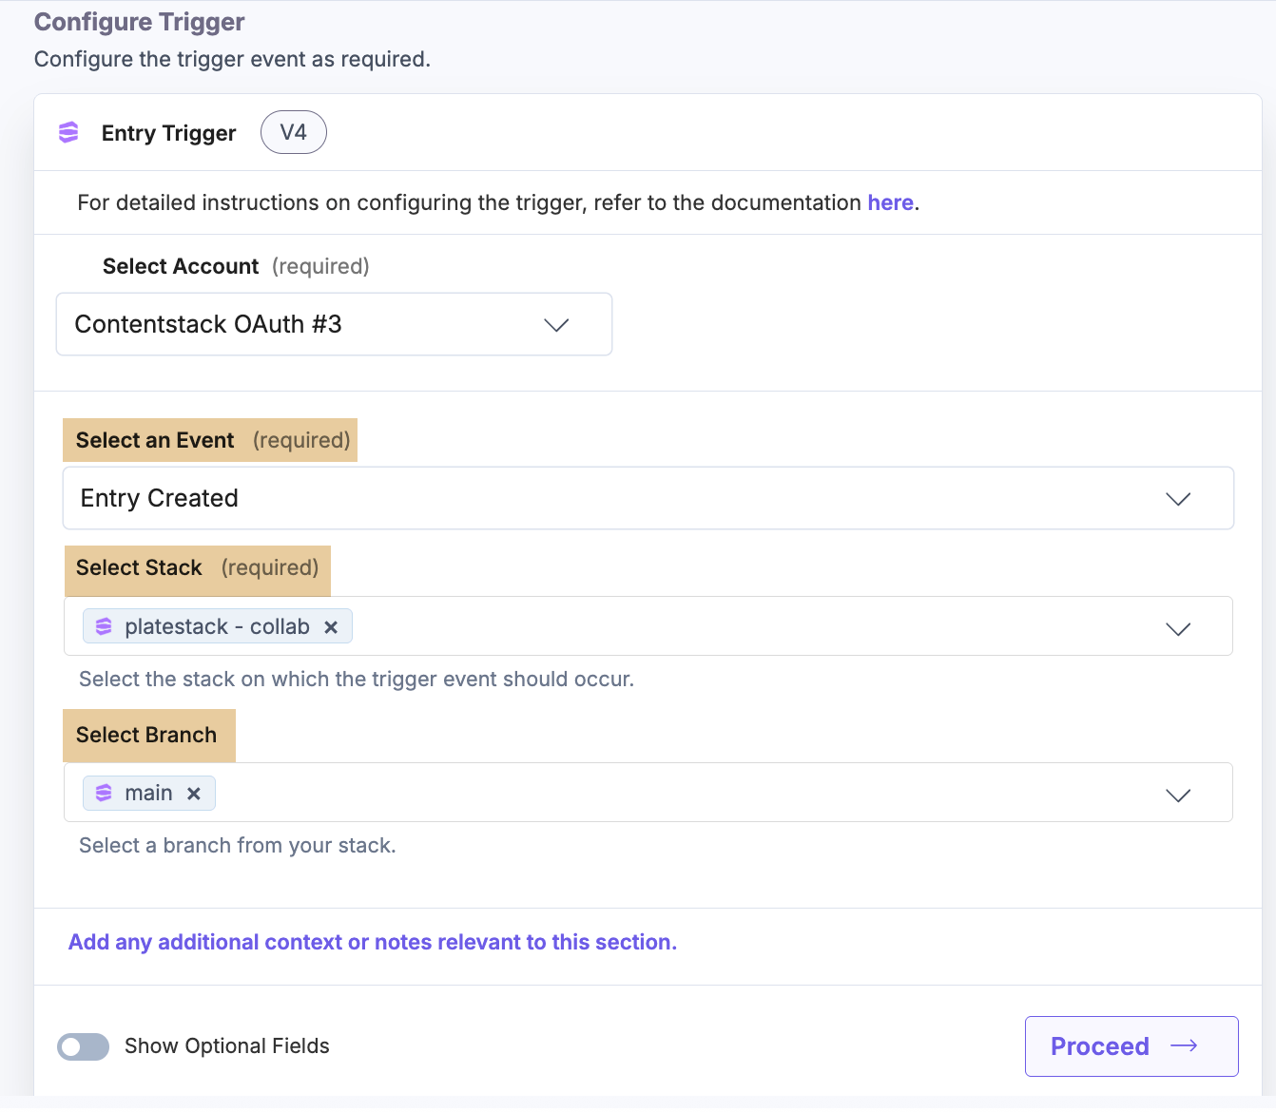Click the branch icon in main tag
1276x1112 pixels.
click(104, 794)
